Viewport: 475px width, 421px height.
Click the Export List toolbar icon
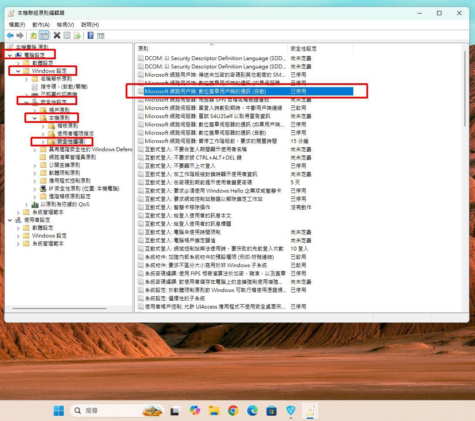[x=77, y=36]
